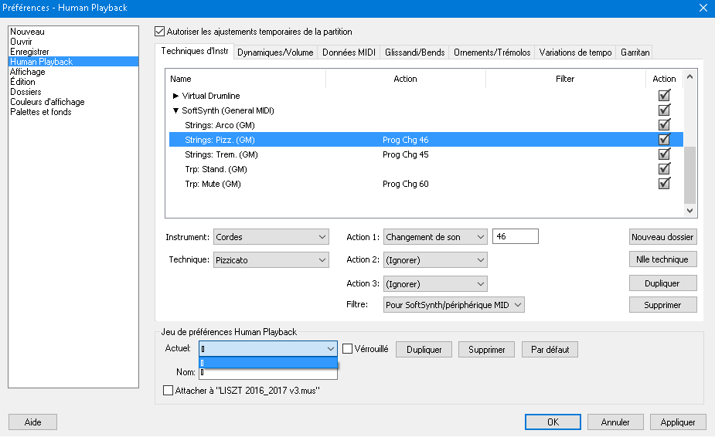Switch to the Variations de tempo tab
The height and width of the screenshot is (437, 715).
click(575, 53)
